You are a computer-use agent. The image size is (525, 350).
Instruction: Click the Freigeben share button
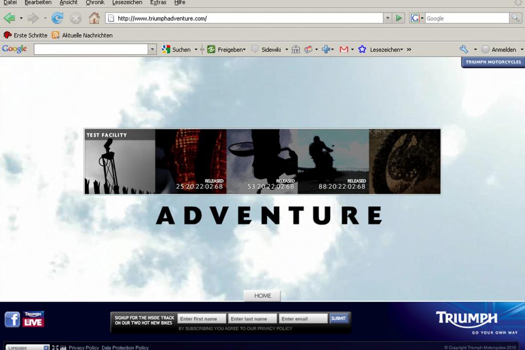pyautogui.click(x=226, y=50)
